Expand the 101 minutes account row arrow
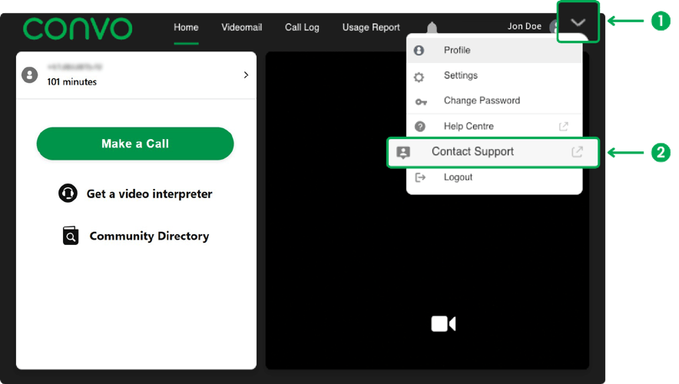 (x=246, y=75)
